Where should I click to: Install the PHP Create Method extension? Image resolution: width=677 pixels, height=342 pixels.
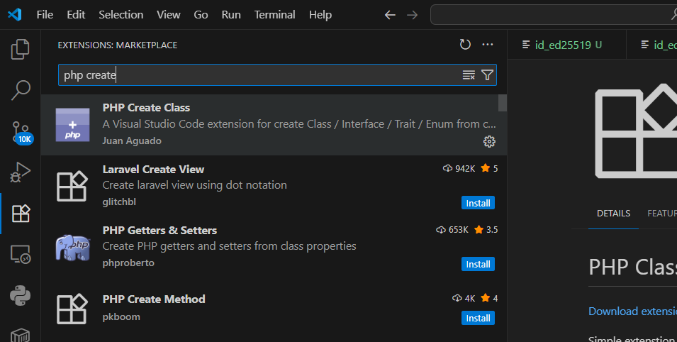pyautogui.click(x=478, y=318)
